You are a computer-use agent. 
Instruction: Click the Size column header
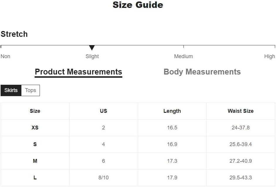pos(35,111)
